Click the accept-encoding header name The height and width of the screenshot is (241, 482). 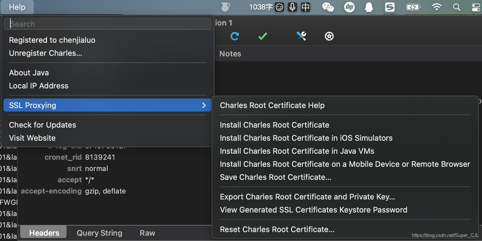pyautogui.click(x=51, y=191)
